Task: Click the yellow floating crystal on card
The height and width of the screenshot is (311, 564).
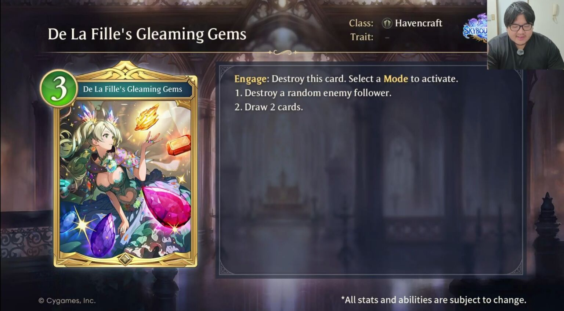Action: (x=147, y=118)
